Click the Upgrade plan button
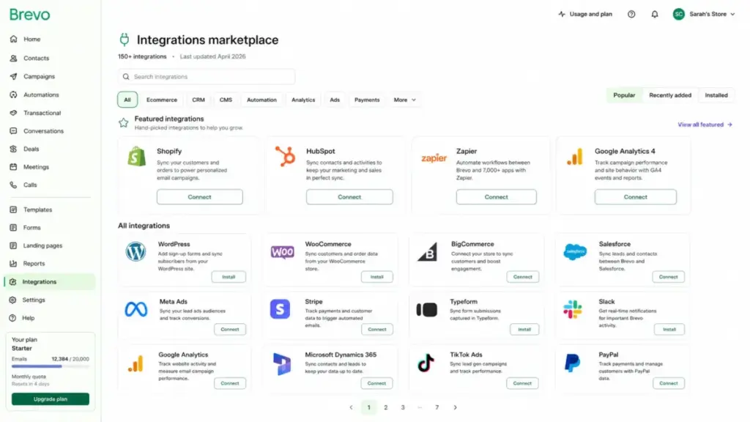Screen dimensions: 750x422 pos(51,399)
